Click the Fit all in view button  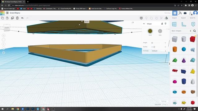point(3,40)
